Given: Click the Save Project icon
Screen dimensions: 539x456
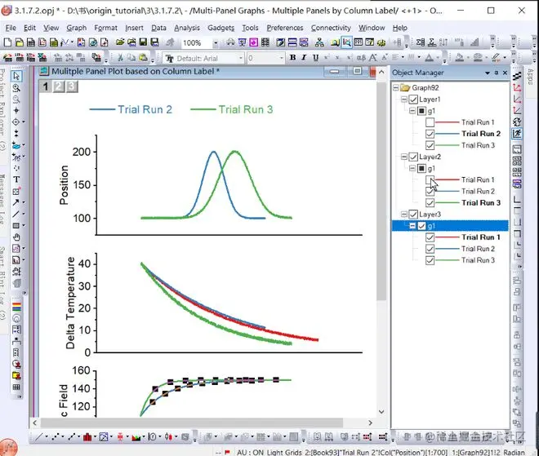Looking at the screenshot, I should (x=143, y=42).
